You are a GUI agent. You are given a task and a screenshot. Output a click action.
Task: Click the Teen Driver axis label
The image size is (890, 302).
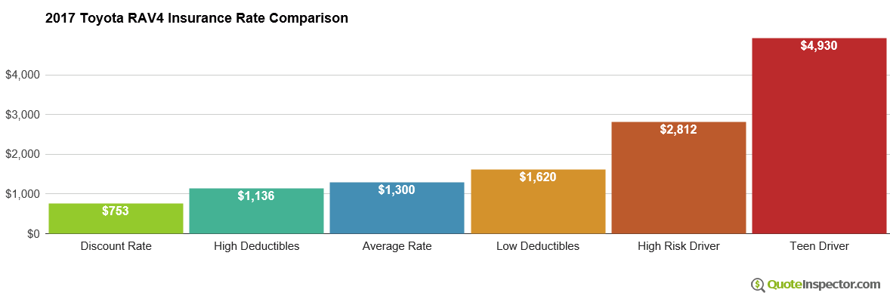point(819,246)
